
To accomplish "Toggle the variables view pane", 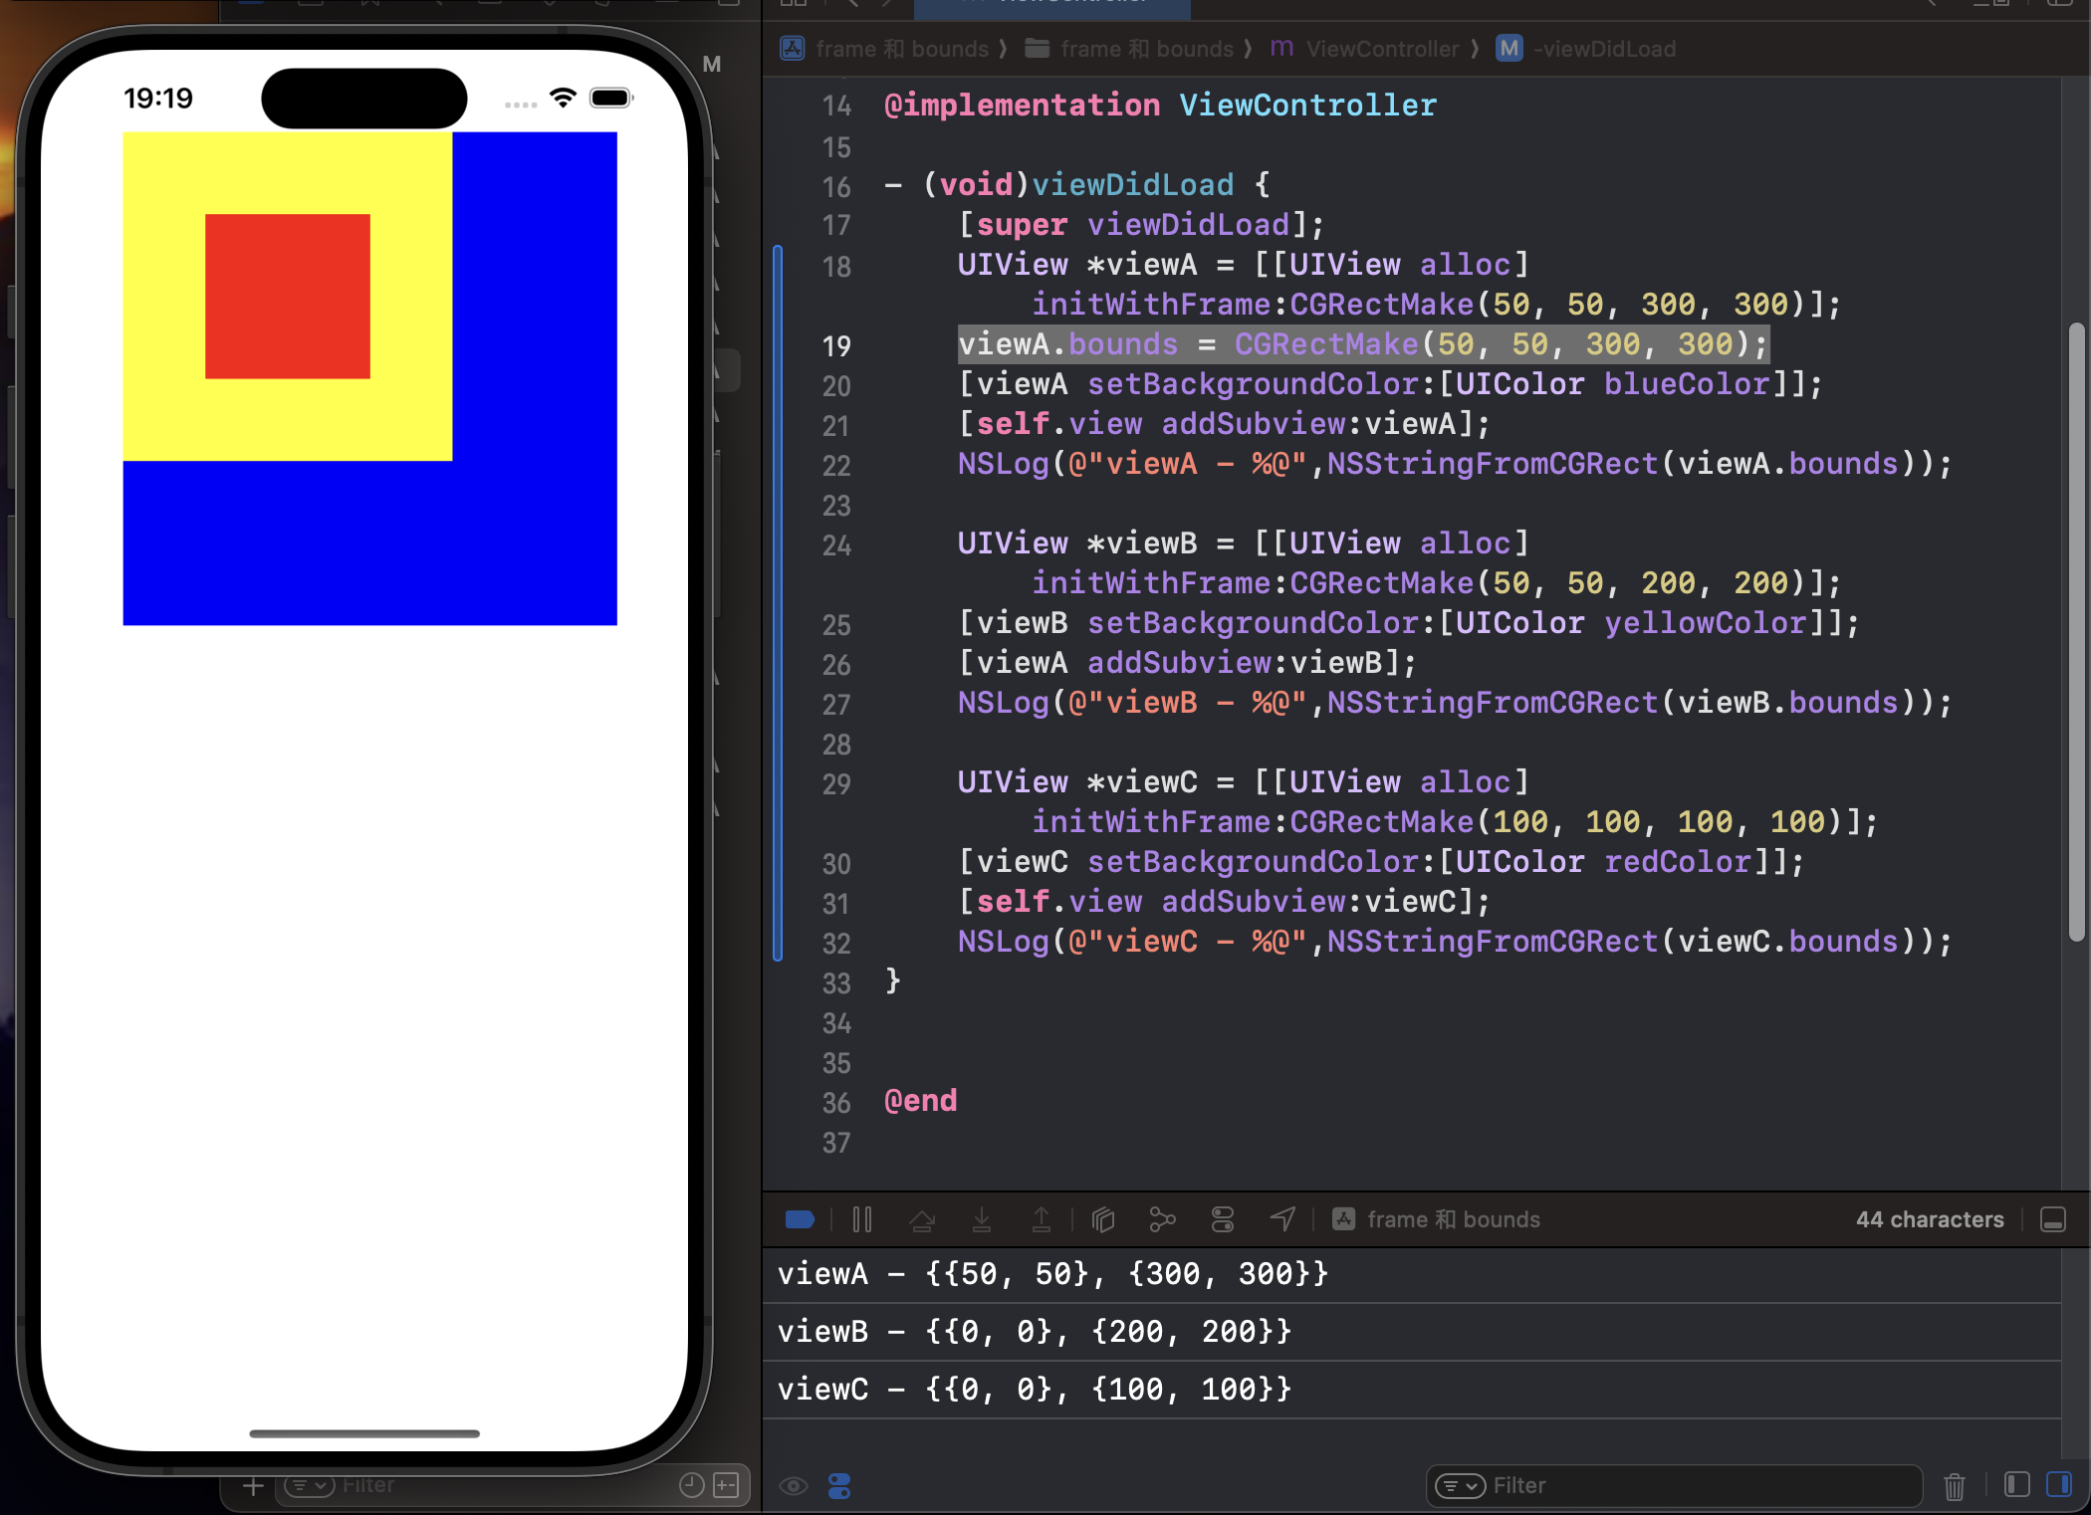I will [x=2017, y=1485].
